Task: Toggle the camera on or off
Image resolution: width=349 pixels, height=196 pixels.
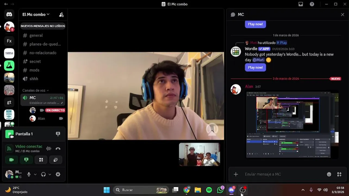Action: pos(11,160)
